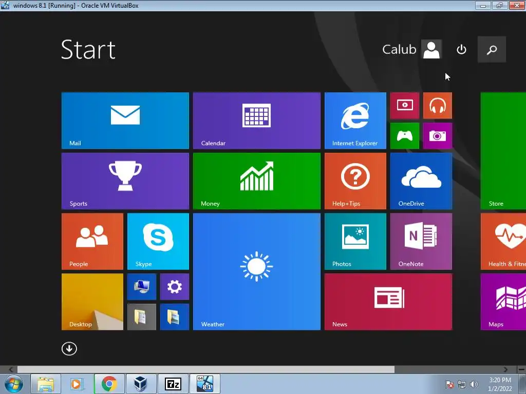Open the Start screen search button
Viewport: 526px width, 394px height.
[492, 50]
